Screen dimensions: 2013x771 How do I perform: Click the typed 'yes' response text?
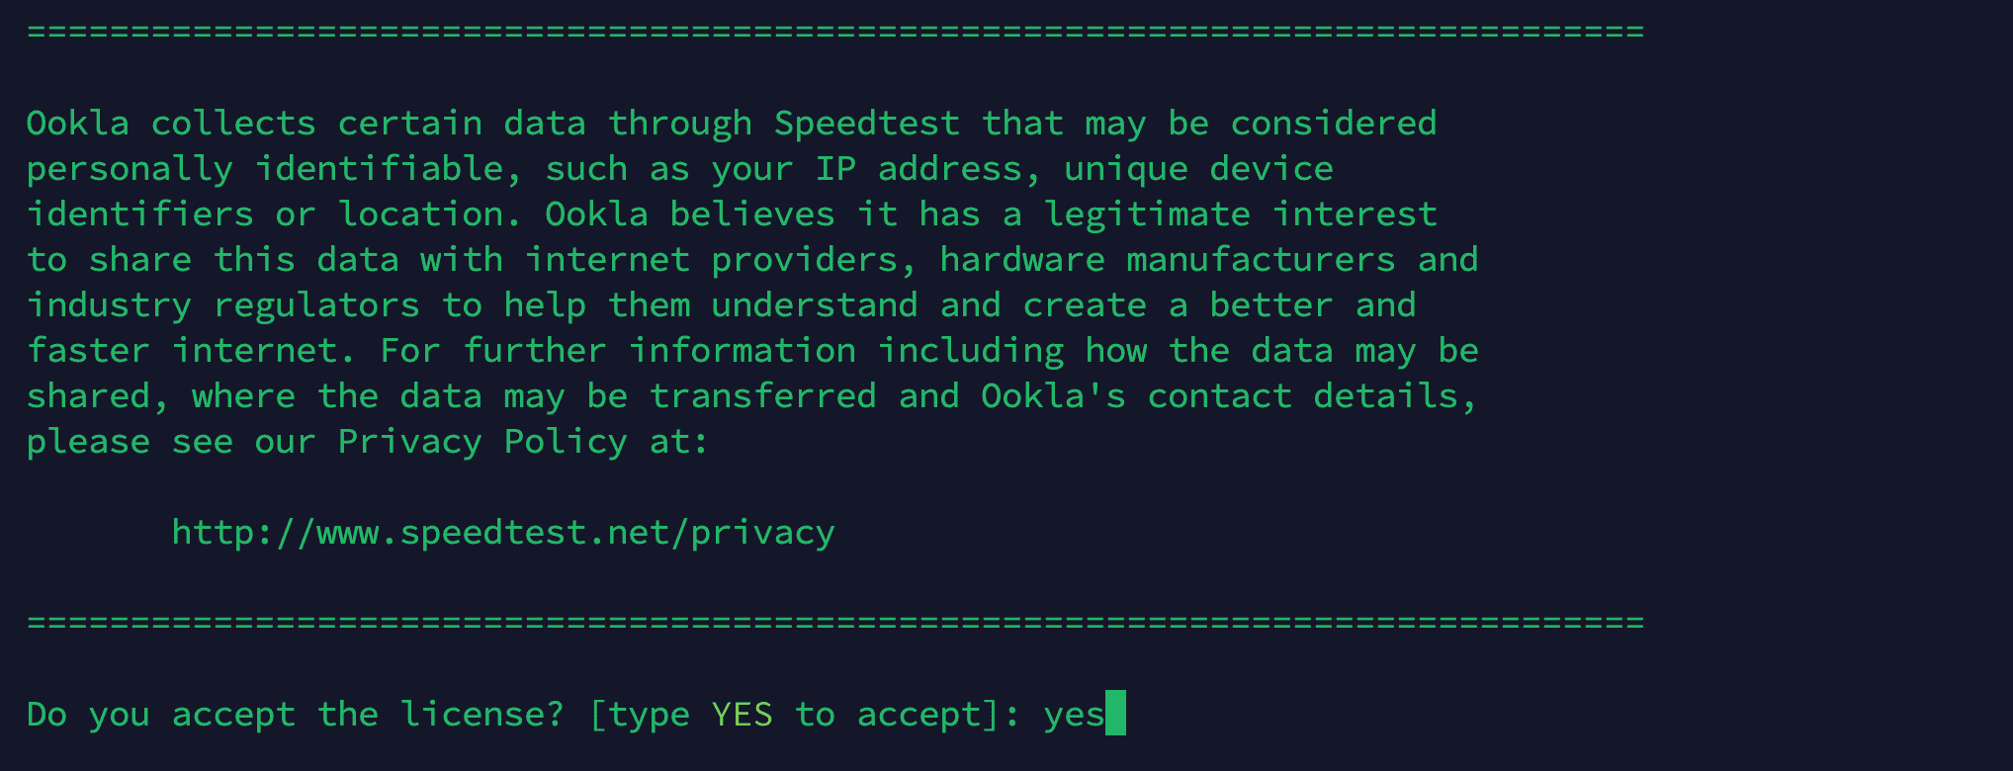[x=1074, y=715]
